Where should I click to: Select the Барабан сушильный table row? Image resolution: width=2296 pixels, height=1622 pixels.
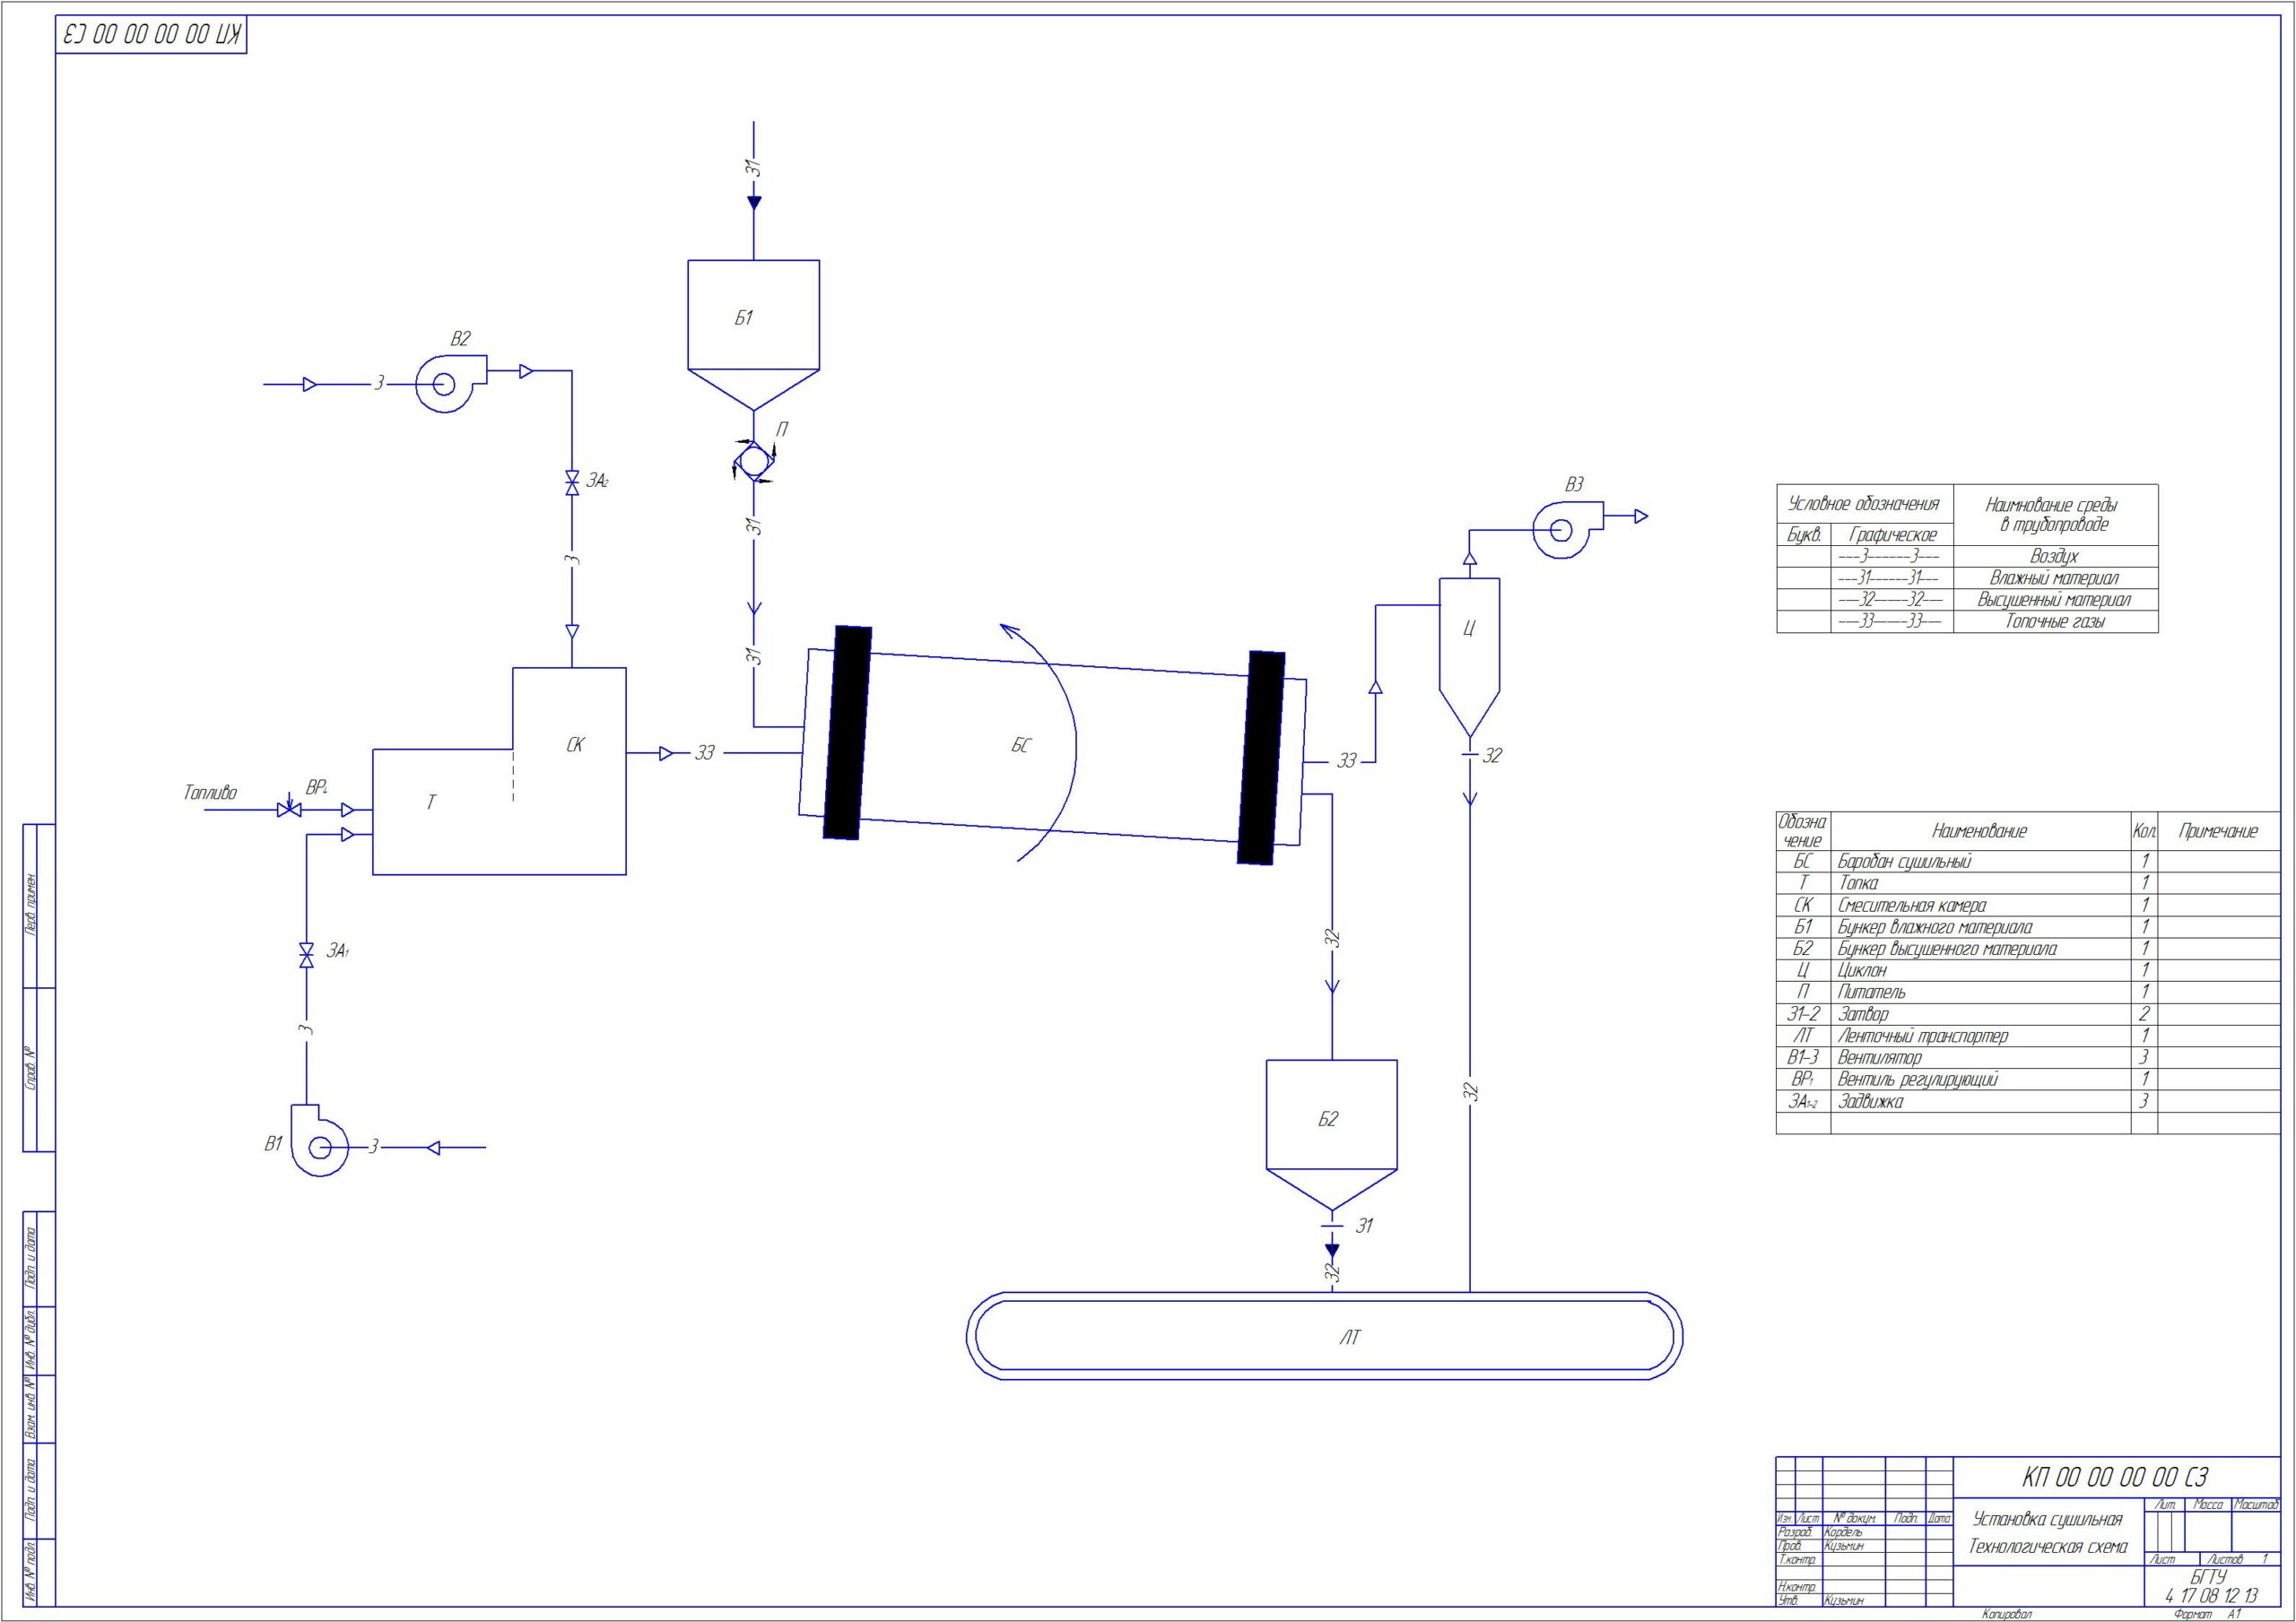coord(2028,861)
